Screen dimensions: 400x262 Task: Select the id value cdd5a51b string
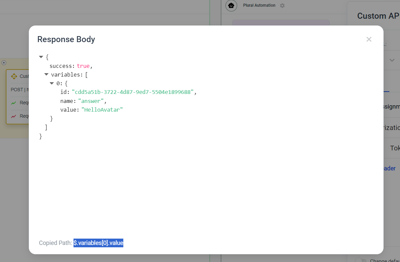(133, 92)
